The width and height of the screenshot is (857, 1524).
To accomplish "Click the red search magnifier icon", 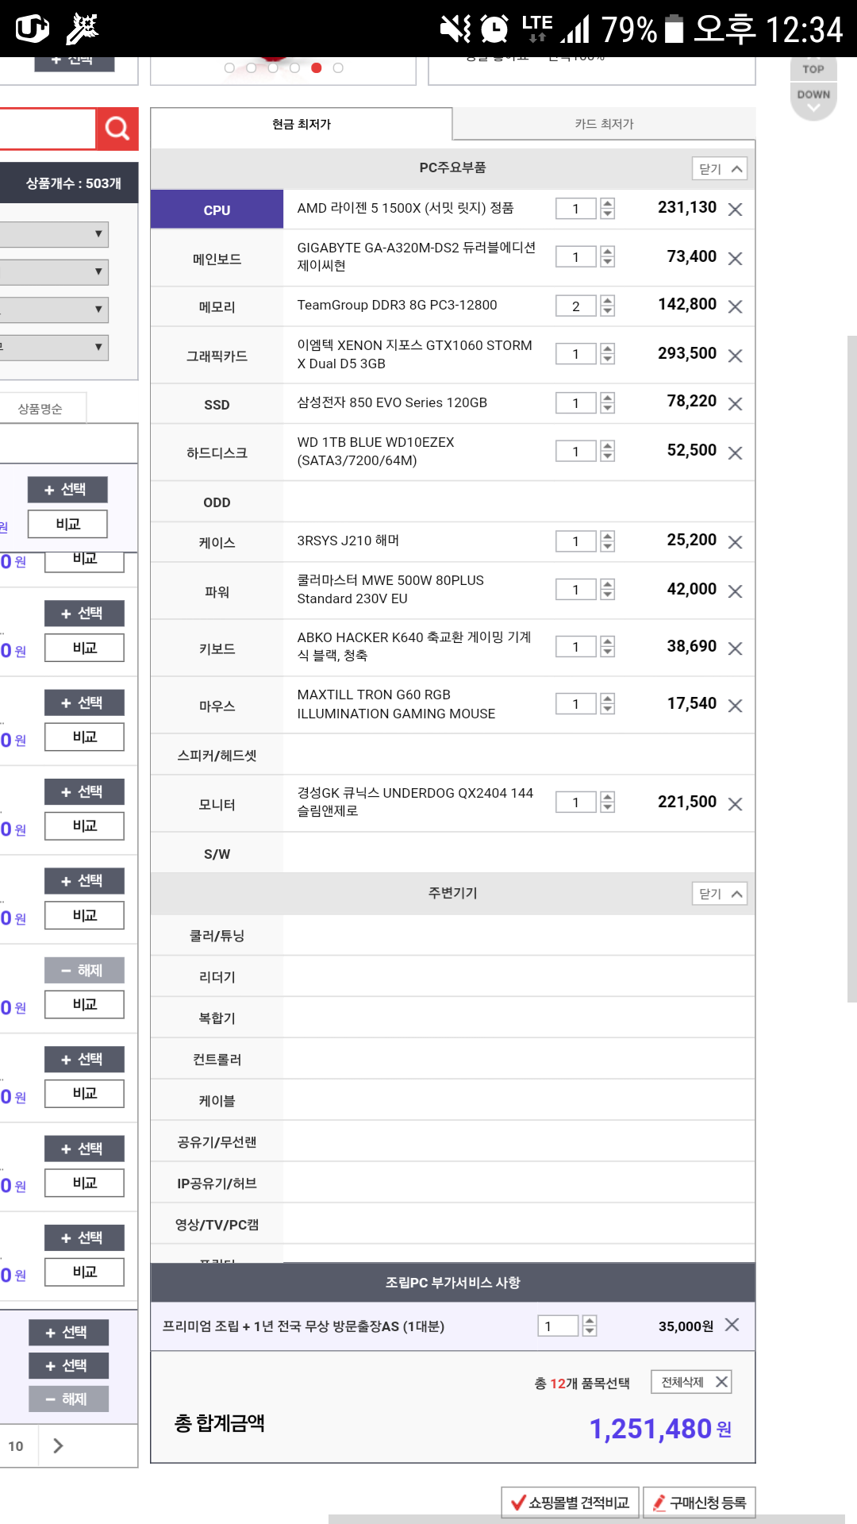I will coord(117,129).
